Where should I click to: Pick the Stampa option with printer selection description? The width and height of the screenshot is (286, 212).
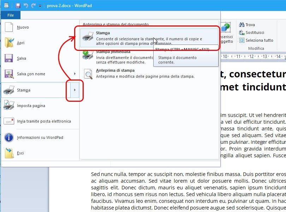point(149,38)
